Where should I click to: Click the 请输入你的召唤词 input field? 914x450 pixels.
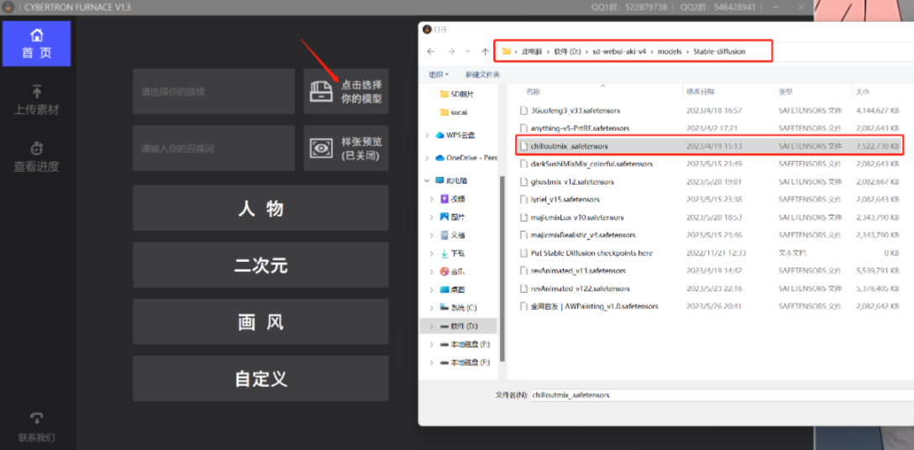(x=213, y=149)
